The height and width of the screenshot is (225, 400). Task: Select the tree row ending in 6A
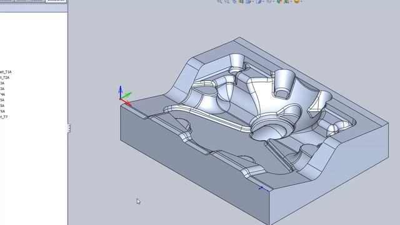coord(2,111)
